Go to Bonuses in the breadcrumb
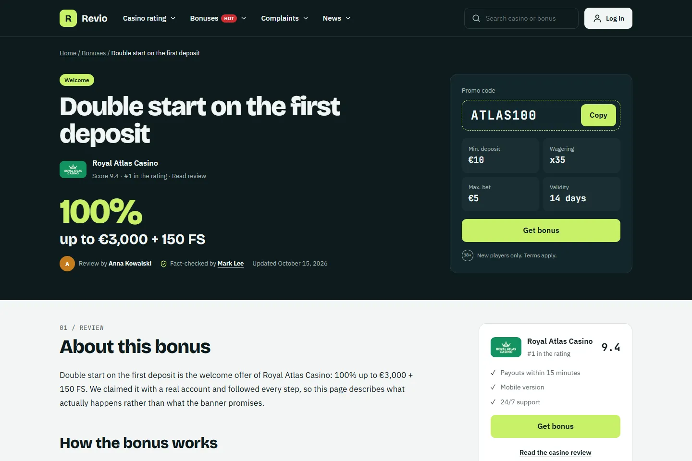Viewport: 692px width, 461px height. (x=94, y=53)
